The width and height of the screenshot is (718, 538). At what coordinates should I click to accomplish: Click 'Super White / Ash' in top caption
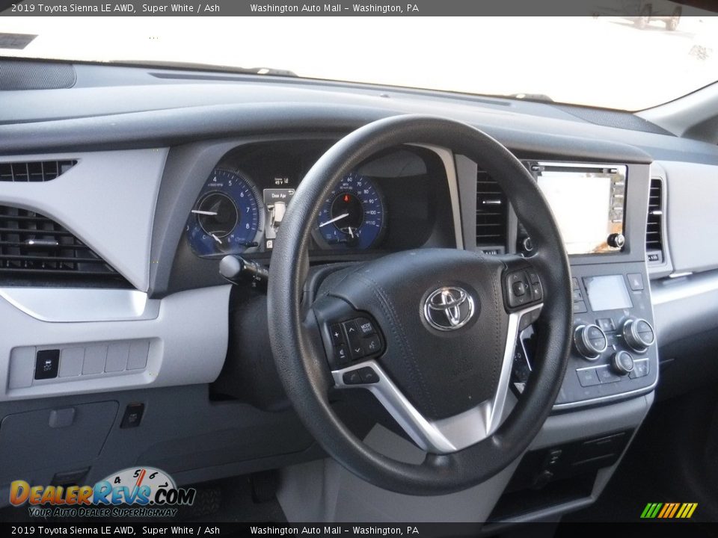[180, 7]
